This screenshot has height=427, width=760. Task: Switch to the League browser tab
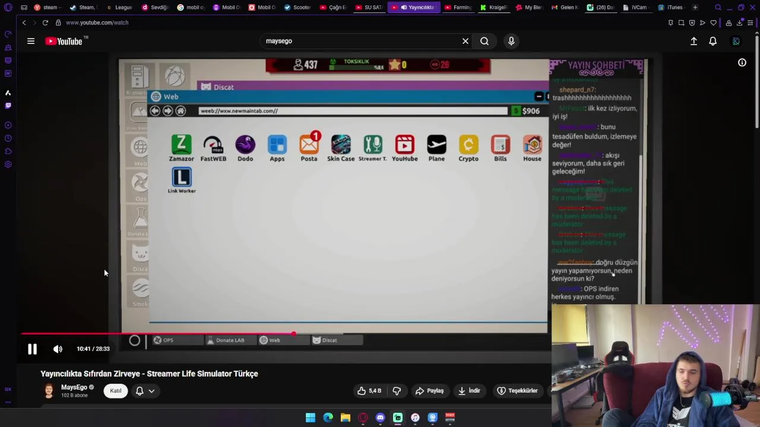pyautogui.click(x=119, y=8)
